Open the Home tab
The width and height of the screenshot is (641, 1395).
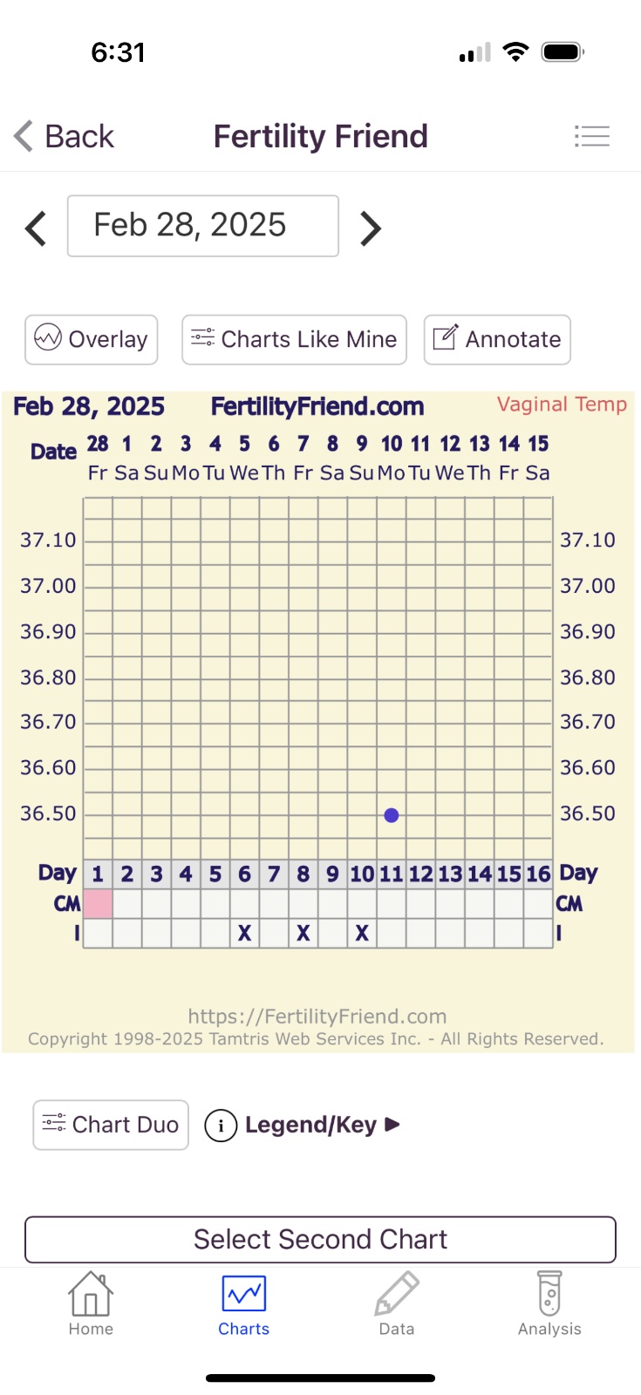point(91,1304)
